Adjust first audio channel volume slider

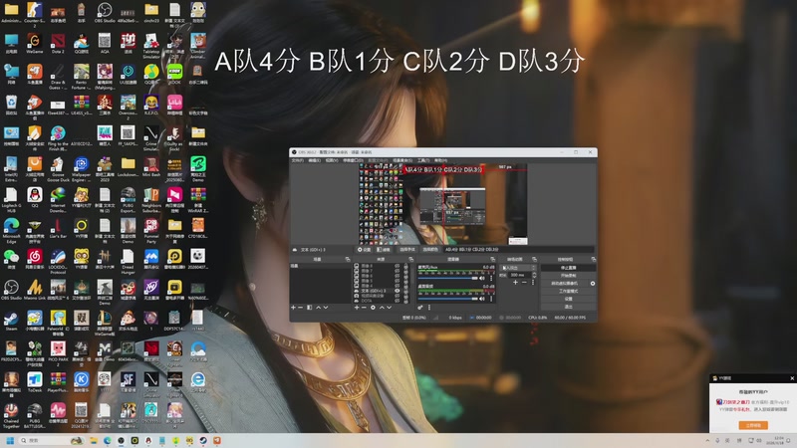coord(447,279)
